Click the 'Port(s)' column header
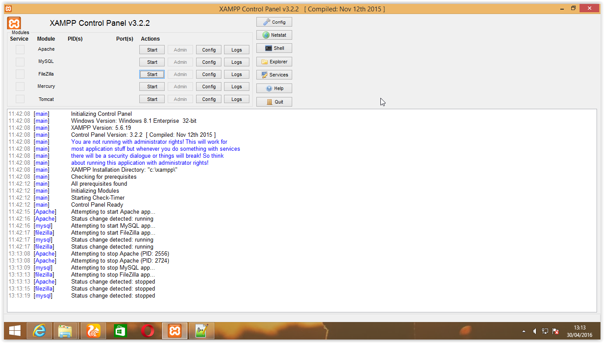 pyautogui.click(x=125, y=39)
